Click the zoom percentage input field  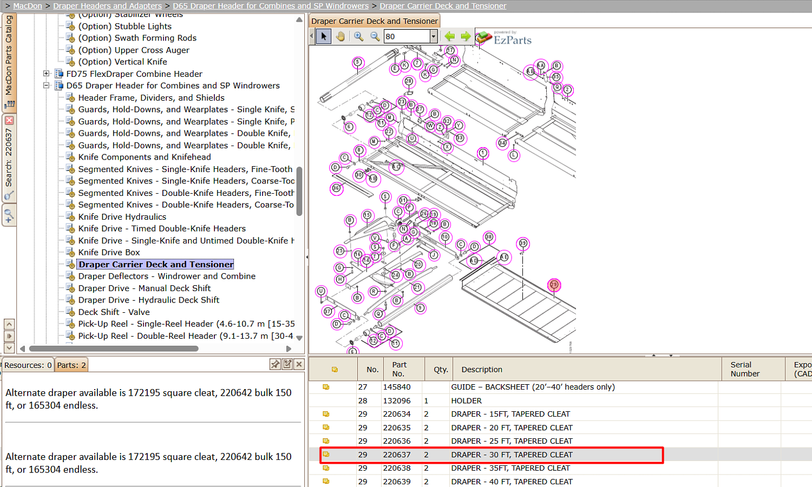[x=407, y=36]
